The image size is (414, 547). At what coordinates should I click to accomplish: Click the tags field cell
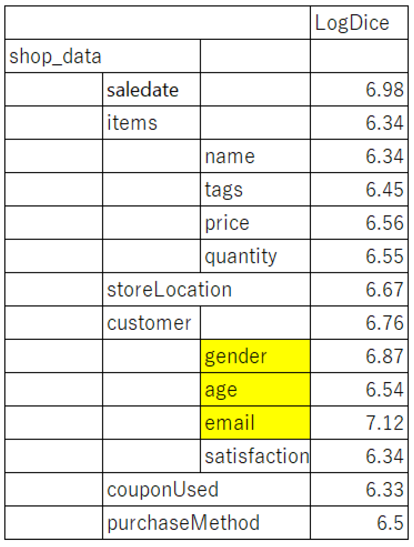tap(224, 189)
